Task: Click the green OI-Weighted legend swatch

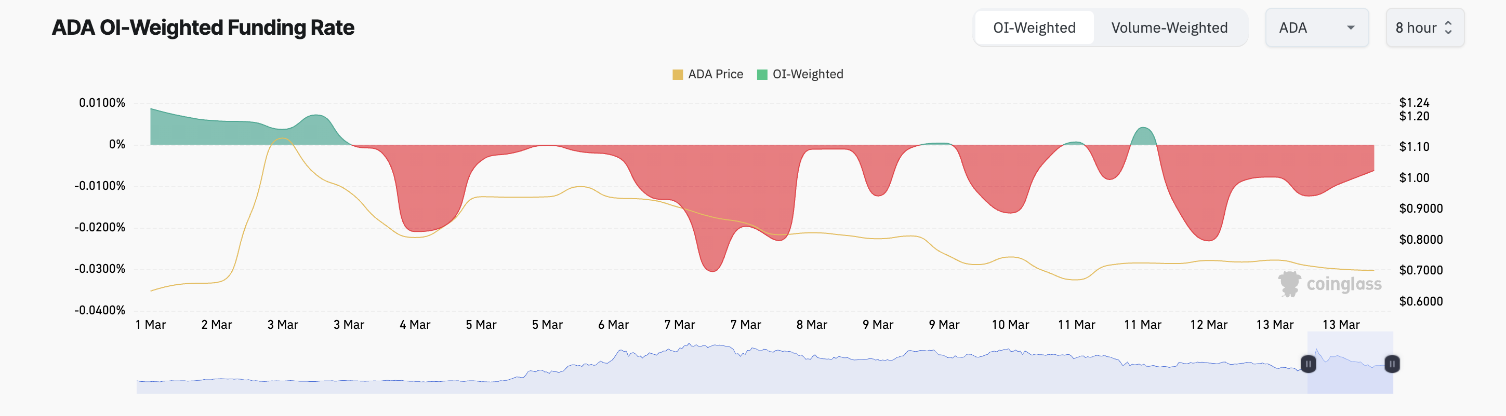Action: pyautogui.click(x=762, y=75)
